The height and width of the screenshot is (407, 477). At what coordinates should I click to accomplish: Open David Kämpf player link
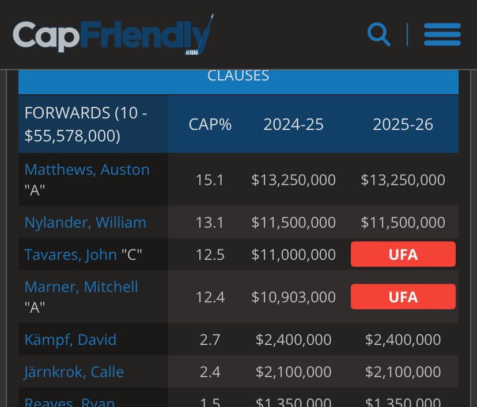point(70,340)
